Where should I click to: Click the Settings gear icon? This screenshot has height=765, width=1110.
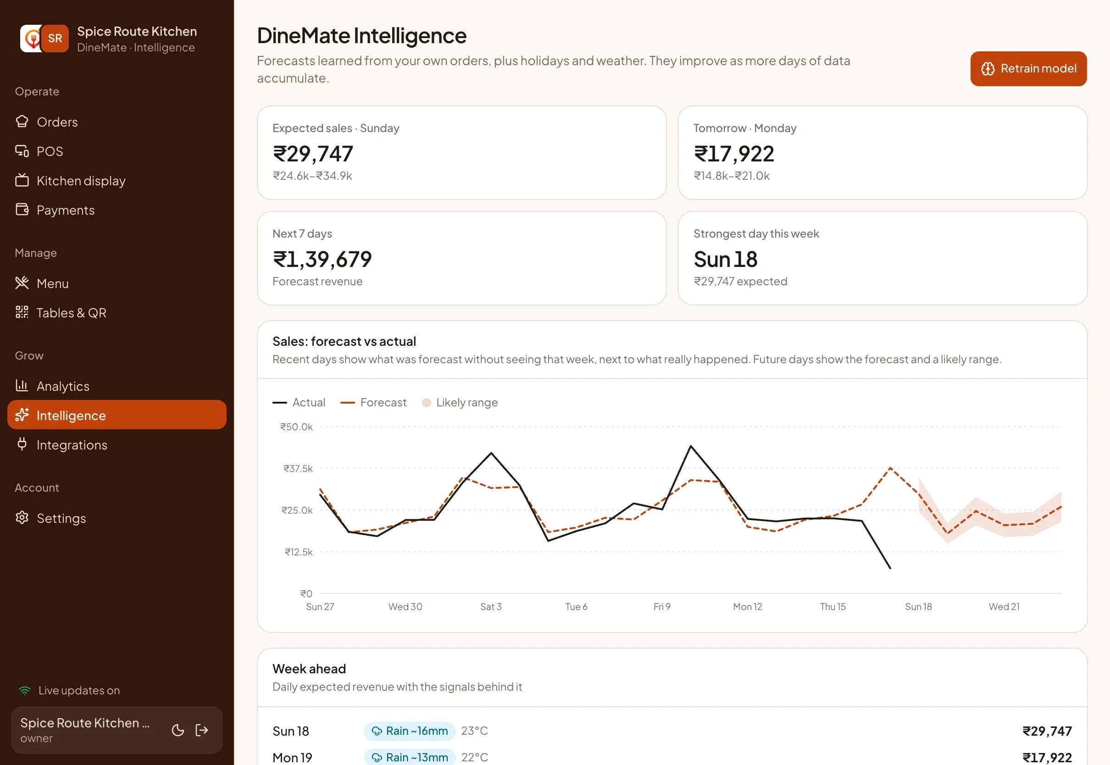pyautogui.click(x=22, y=518)
